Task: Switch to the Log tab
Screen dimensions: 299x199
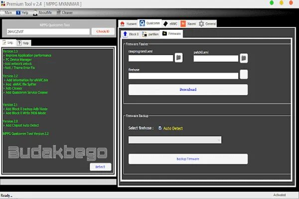Action: (8, 43)
